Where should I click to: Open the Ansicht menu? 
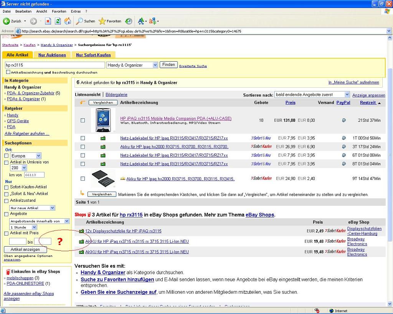point(41,11)
